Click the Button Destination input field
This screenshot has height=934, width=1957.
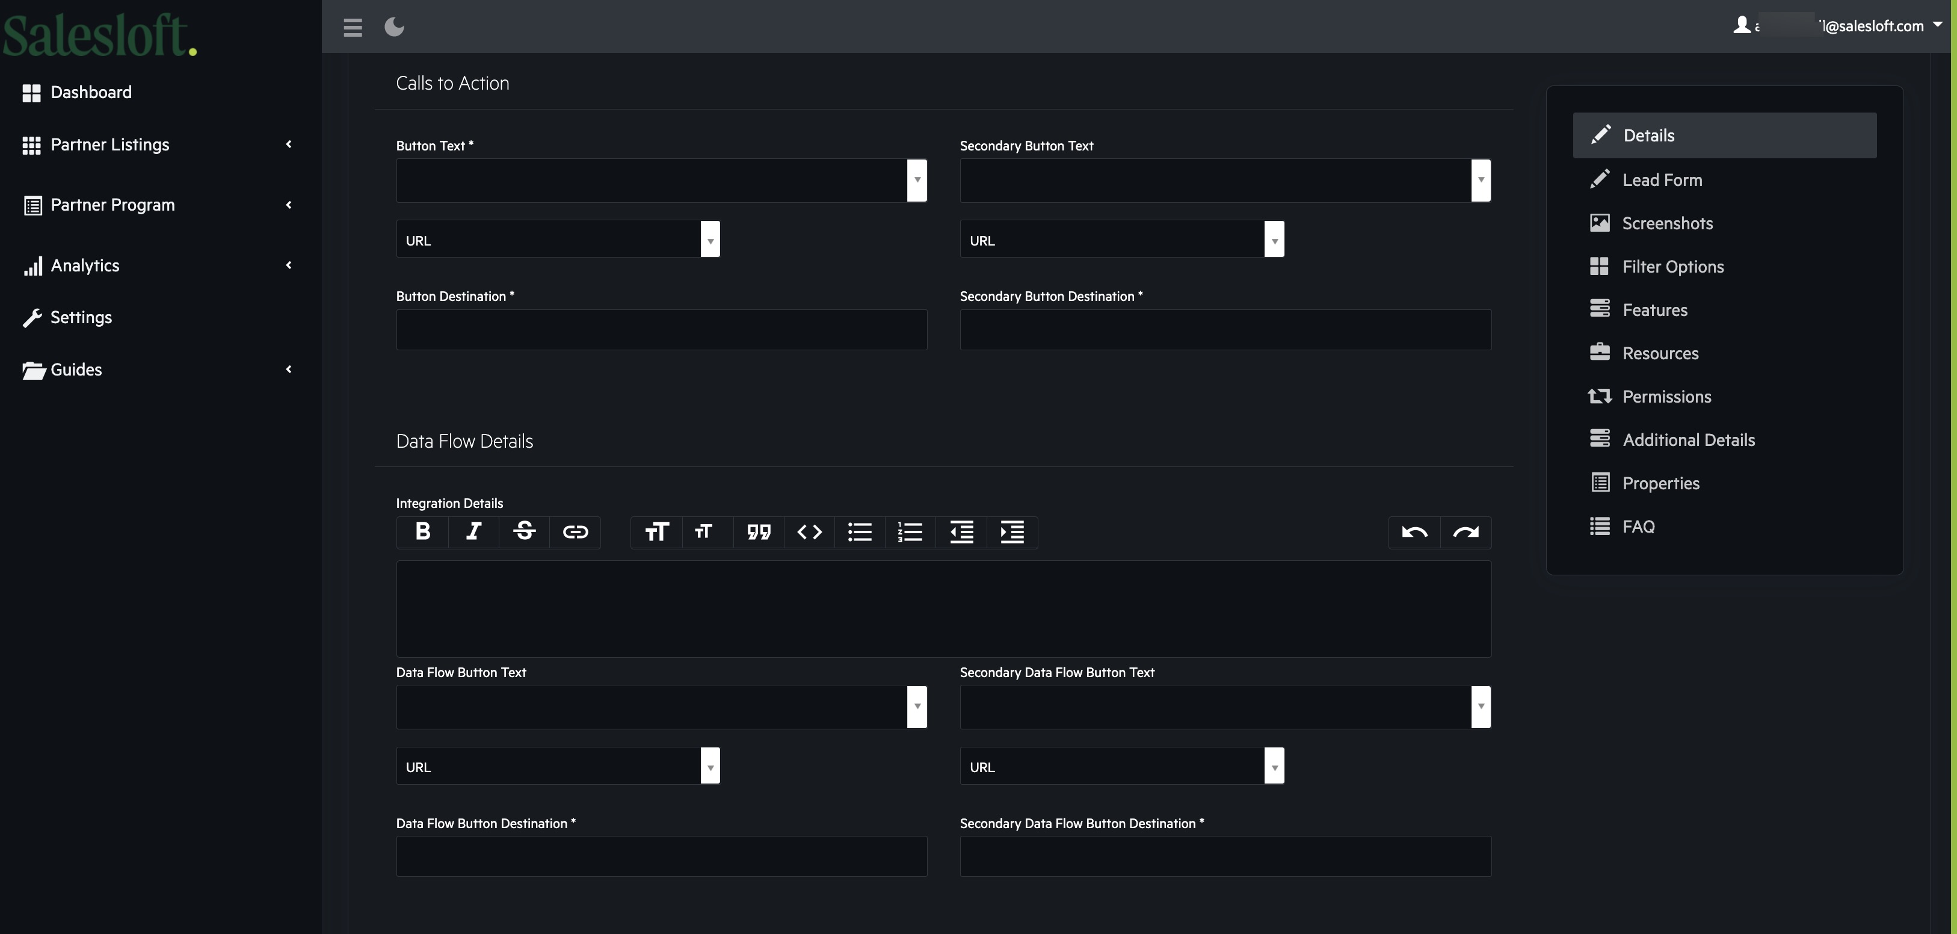pos(661,330)
